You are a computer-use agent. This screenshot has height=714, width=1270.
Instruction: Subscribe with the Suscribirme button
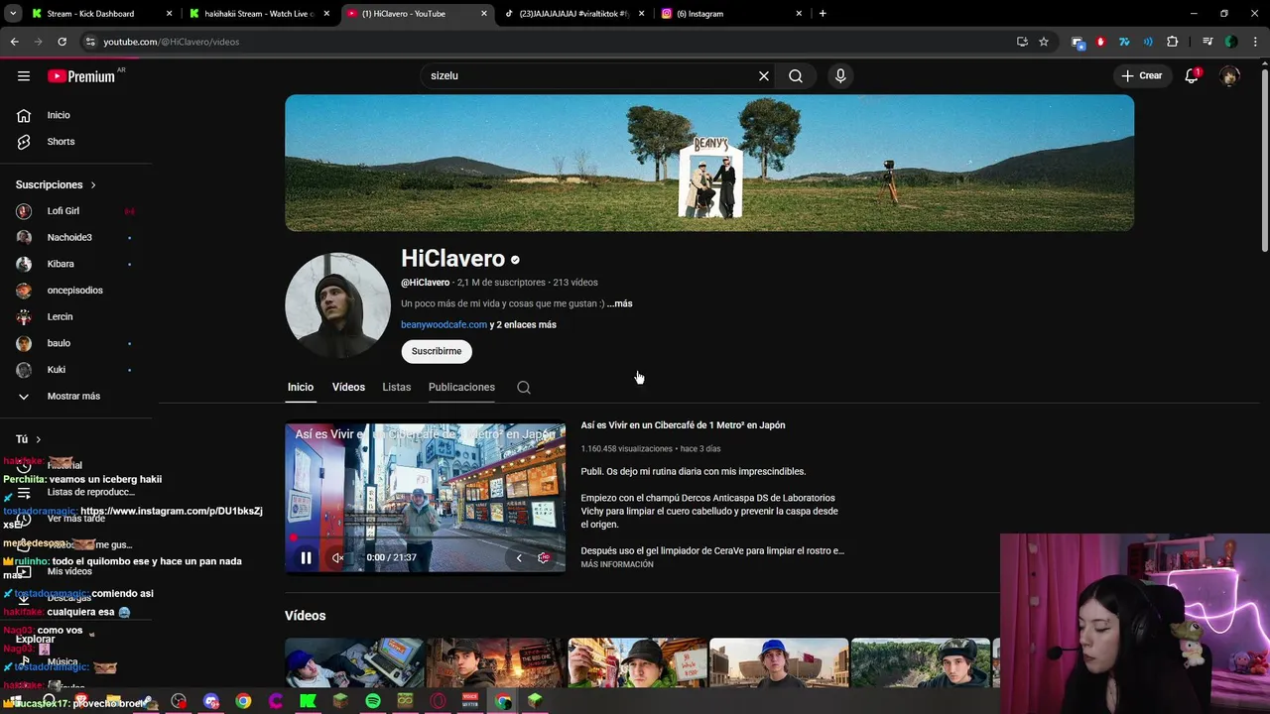point(437,351)
